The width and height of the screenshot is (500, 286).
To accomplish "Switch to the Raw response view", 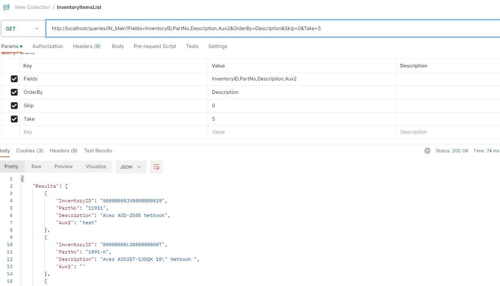I will pos(36,167).
